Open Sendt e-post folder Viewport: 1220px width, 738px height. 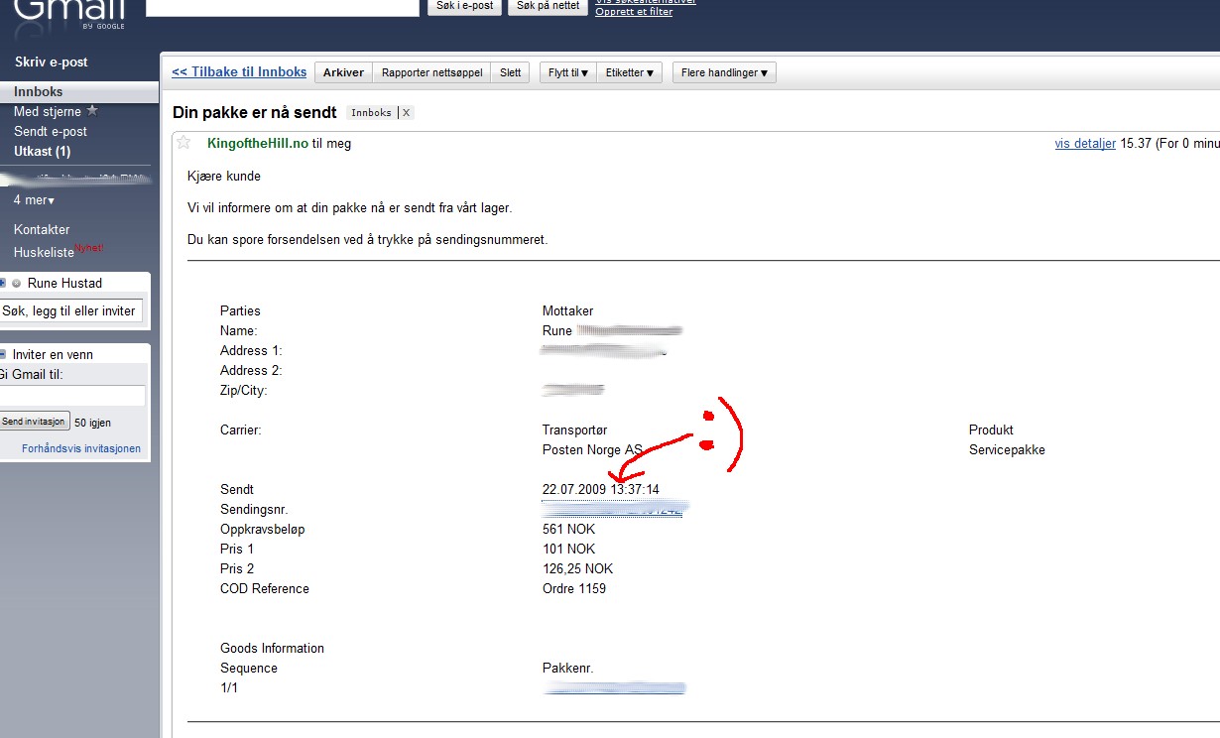51,131
